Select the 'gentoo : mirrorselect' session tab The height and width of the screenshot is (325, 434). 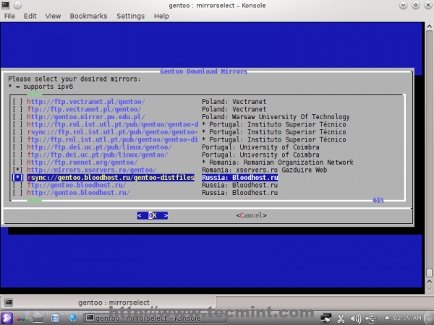(108, 303)
